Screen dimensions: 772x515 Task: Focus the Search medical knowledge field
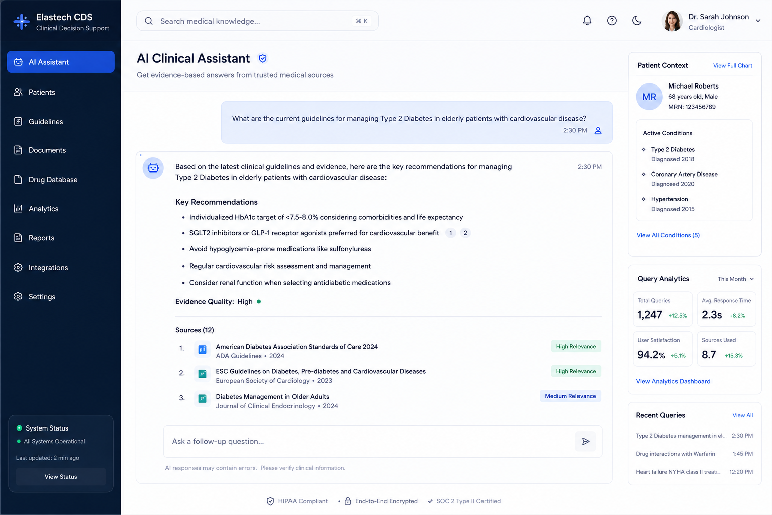click(257, 21)
